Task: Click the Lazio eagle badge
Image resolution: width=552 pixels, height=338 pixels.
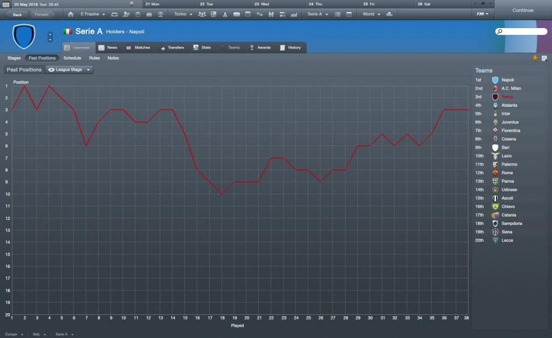Action: (x=495, y=156)
